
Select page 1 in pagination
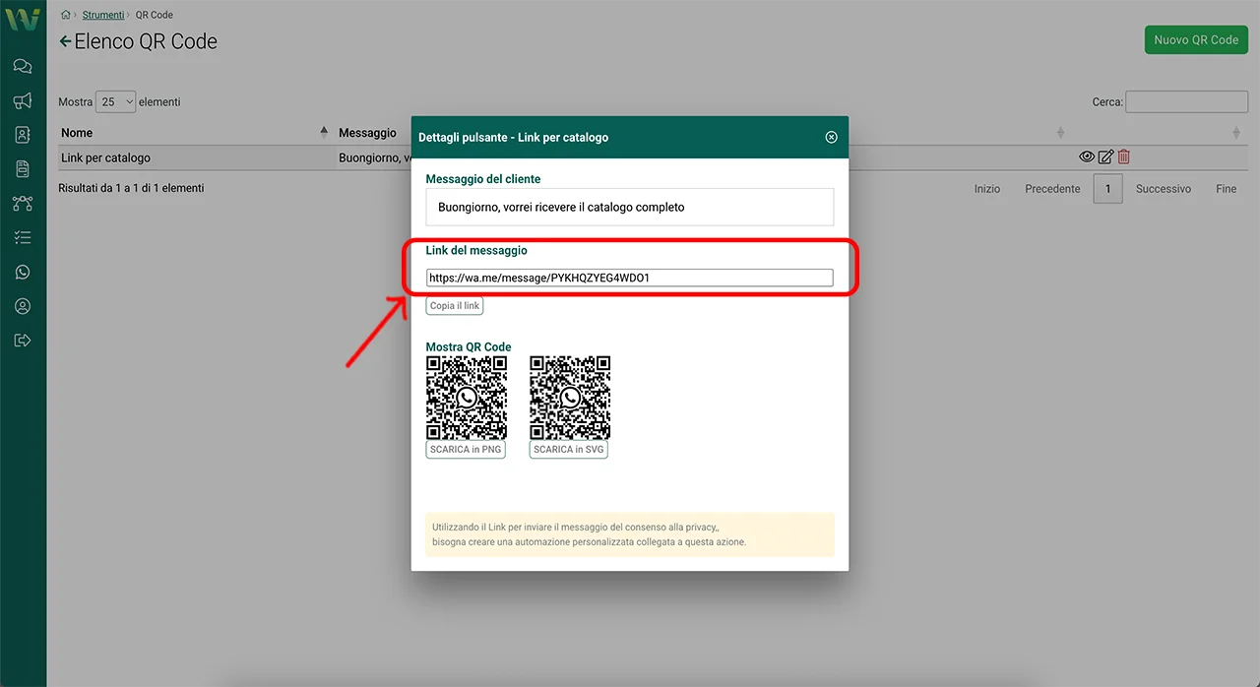1107,189
